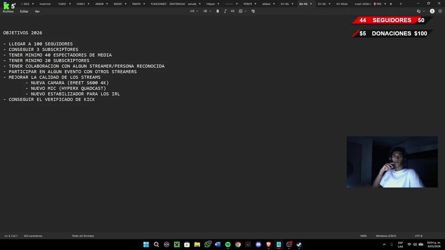This screenshot has width=445, height=250.
Task: Open the Windows Start menu
Action: [x=146, y=244]
